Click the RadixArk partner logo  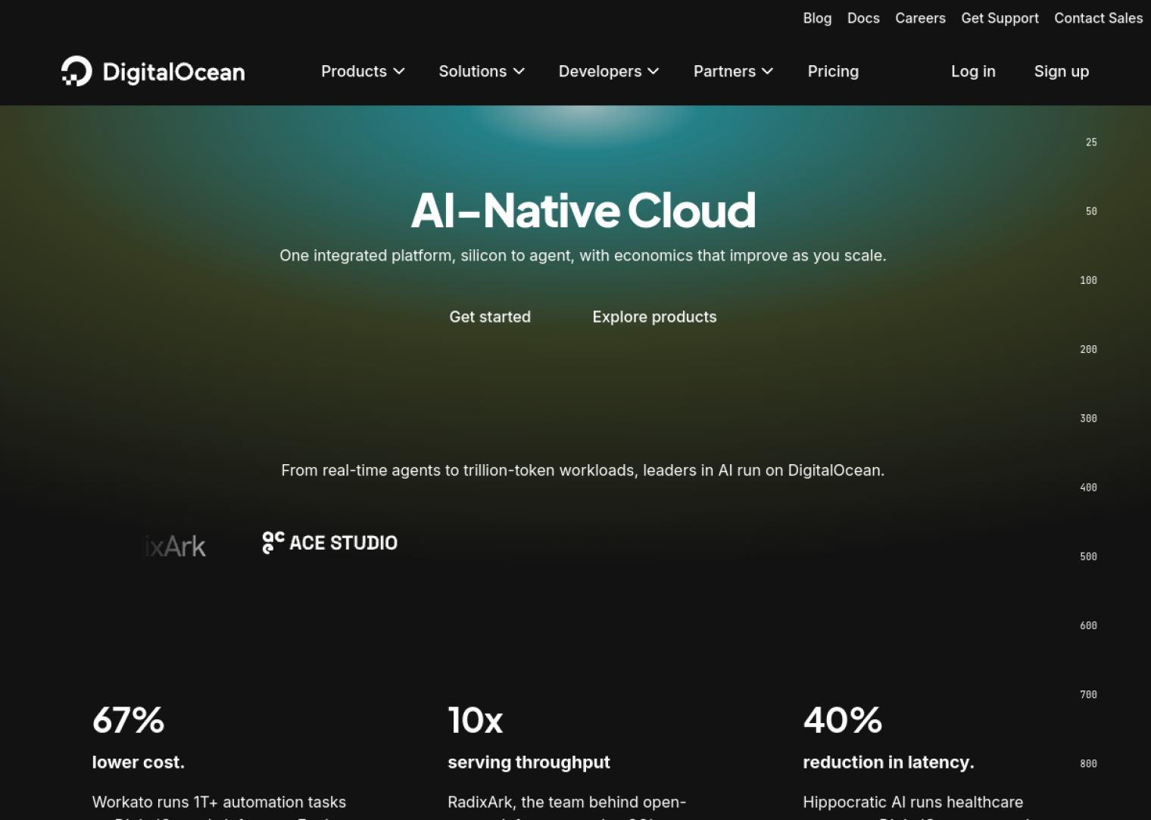pyautogui.click(x=174, y=546)
